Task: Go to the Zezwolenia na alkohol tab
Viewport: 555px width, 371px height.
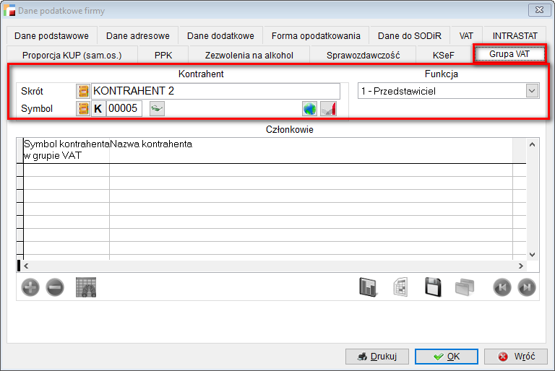Action: 249,55
